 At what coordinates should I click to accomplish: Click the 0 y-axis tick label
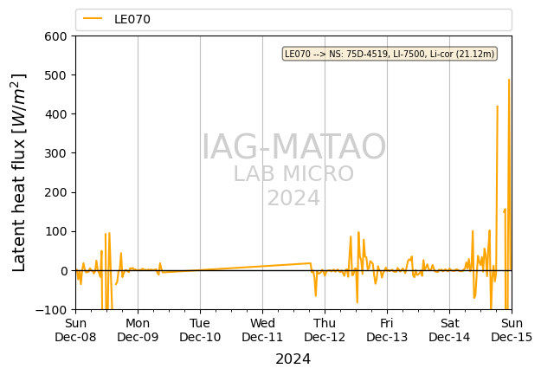[x=64, y=271]
